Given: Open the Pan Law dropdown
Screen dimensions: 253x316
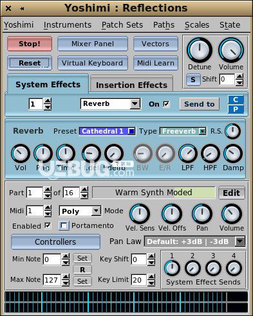Looking at the screenshot, I should coord(195,241).
